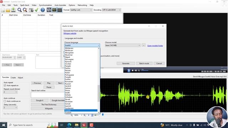
Task: Toggle source view code icon
Action: pyautogui.click(x=49, y=10)
